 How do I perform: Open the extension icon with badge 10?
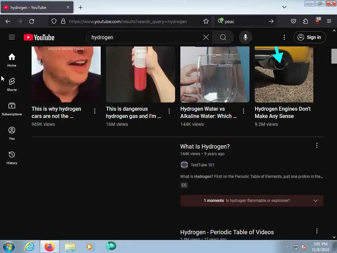(x=318, y=21)
